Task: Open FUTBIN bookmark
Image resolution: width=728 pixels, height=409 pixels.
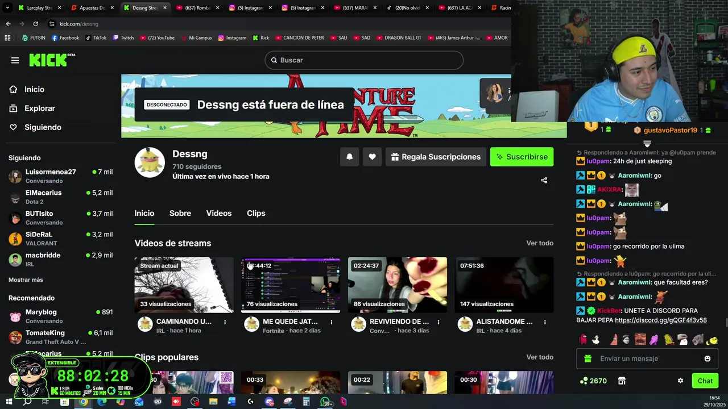Action: 34,38
